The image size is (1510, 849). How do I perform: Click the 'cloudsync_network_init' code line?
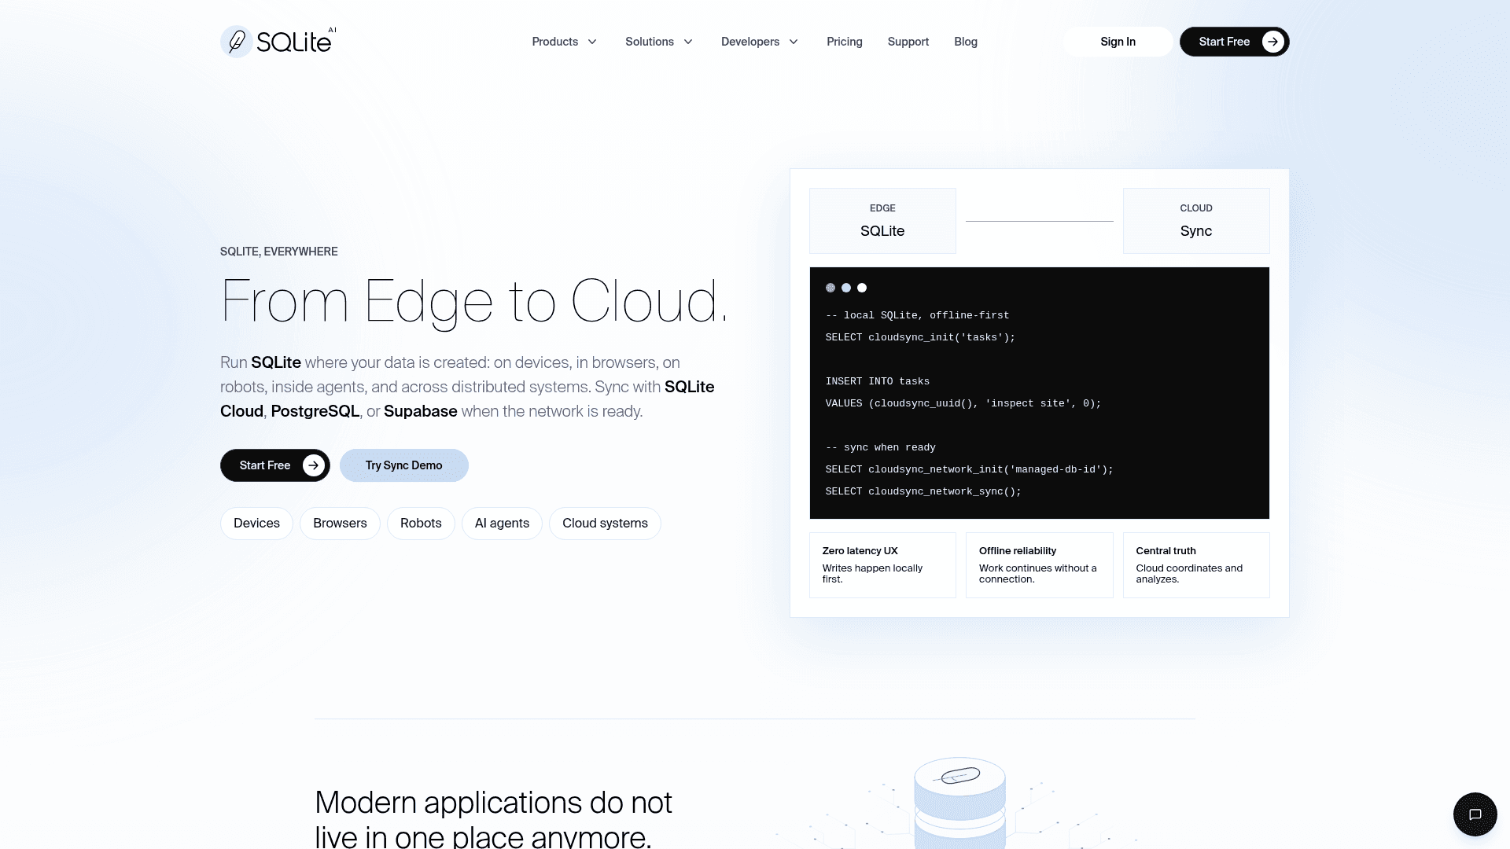click(970, 469)
